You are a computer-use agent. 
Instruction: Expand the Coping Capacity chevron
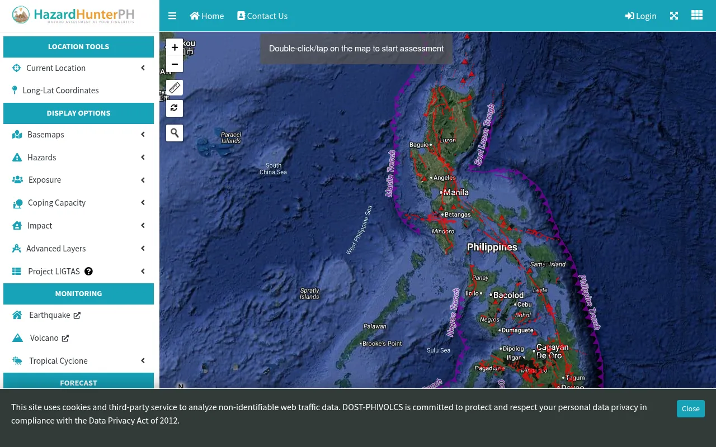(143, 203)
